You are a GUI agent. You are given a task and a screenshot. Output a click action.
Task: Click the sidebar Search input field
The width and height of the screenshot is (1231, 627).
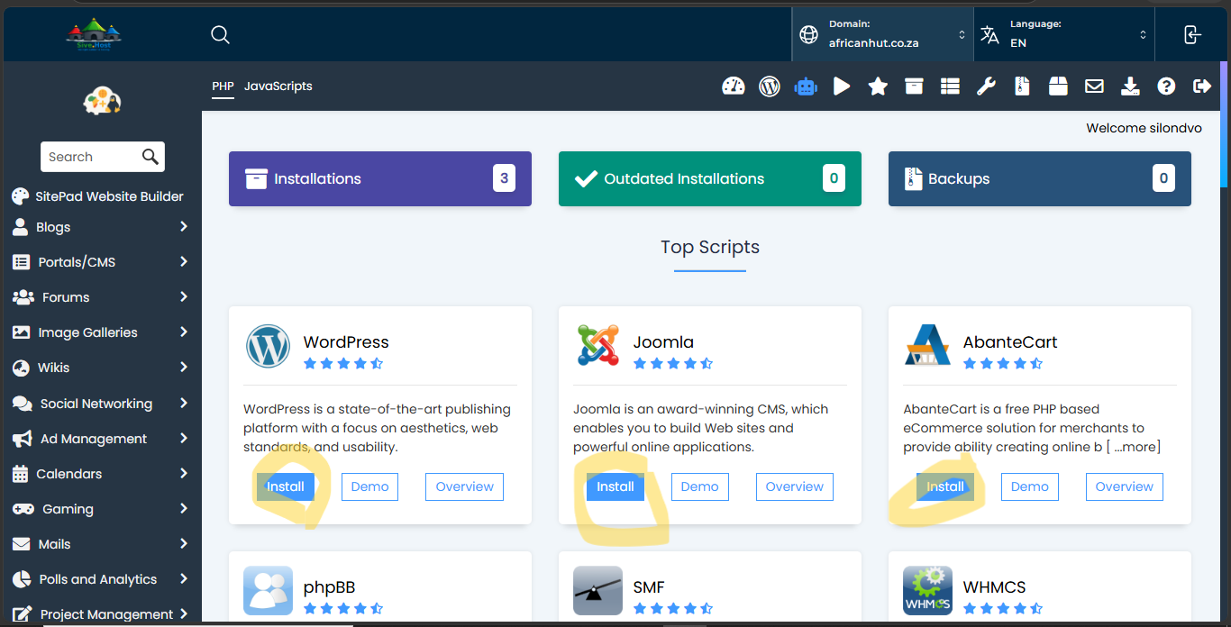90,157
